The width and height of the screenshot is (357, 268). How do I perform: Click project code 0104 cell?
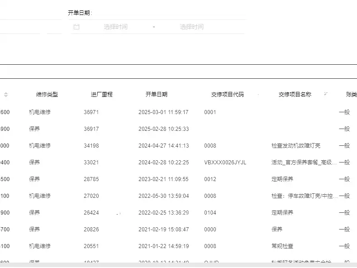tap(210, 213)
